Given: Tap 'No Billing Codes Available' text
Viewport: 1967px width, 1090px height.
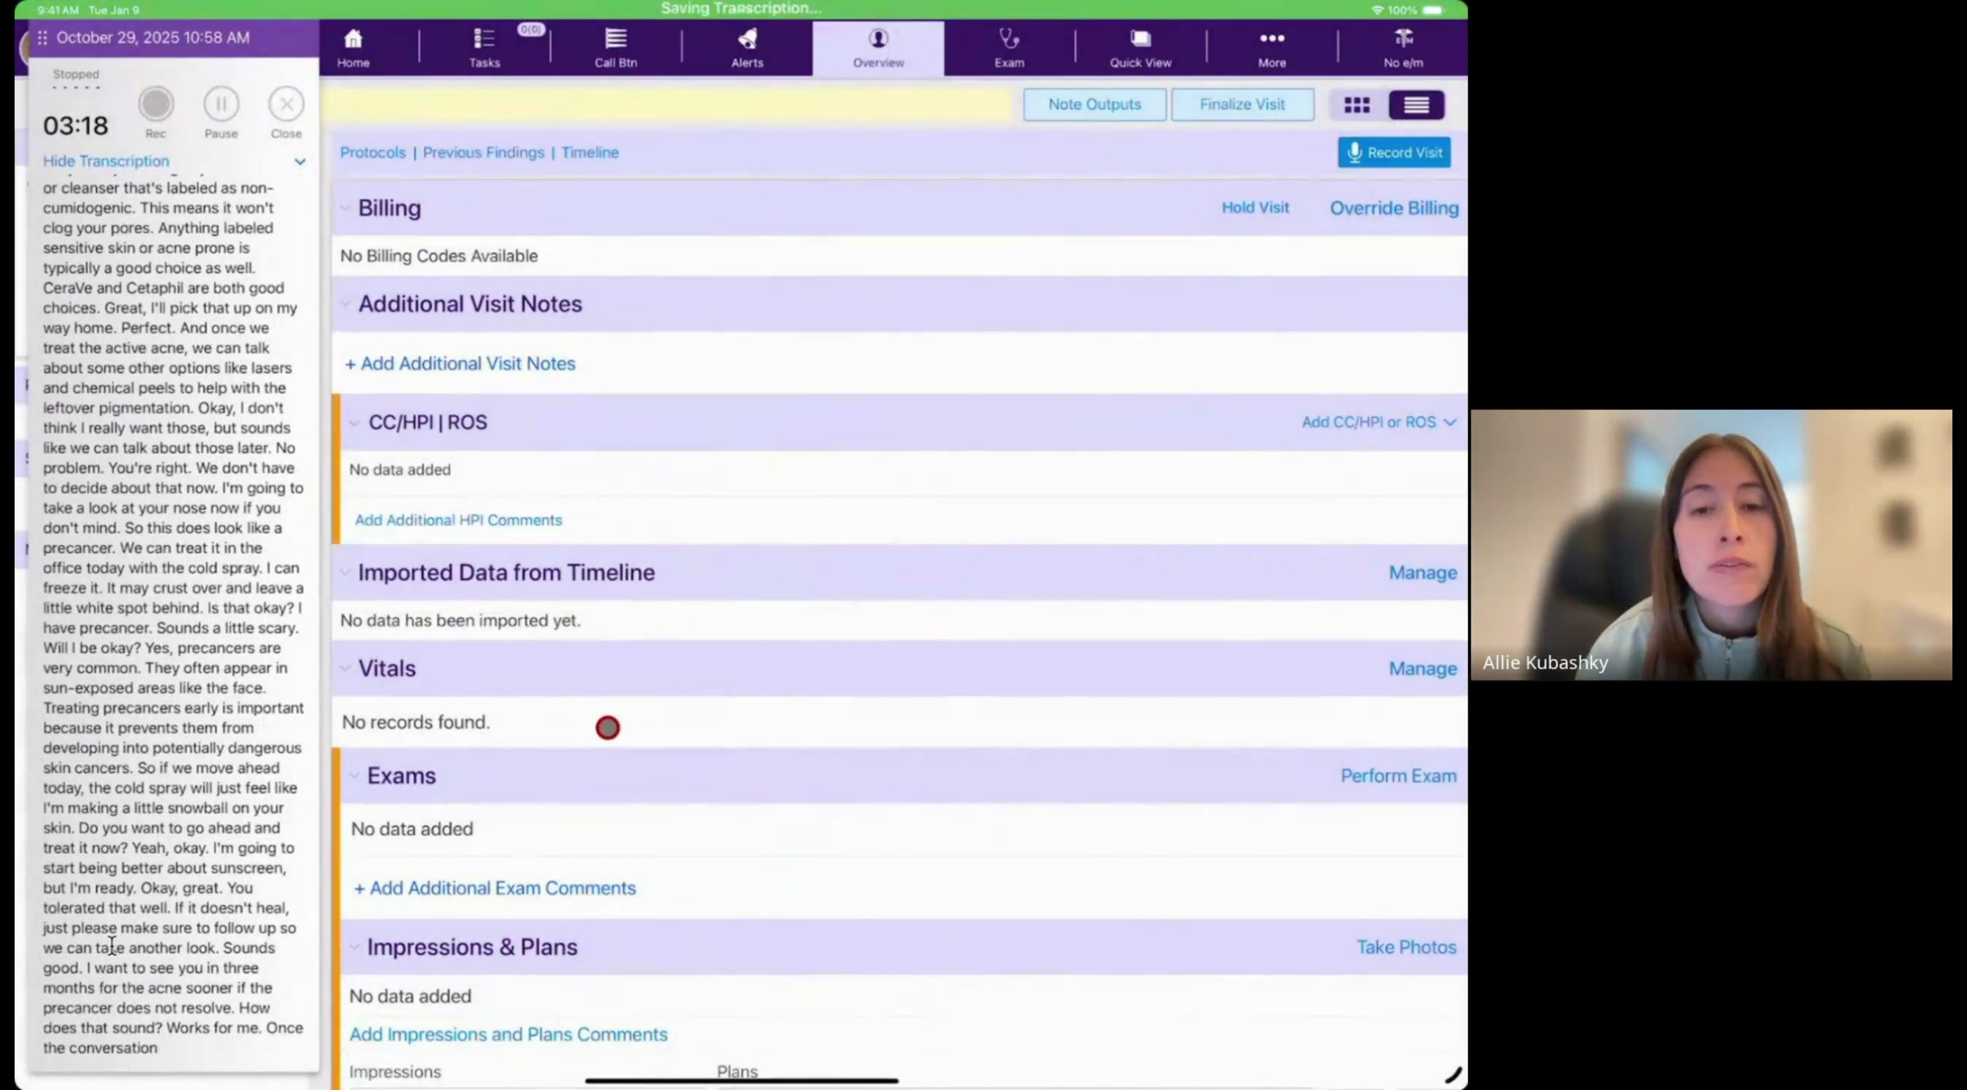Looking at the screenshot, I should tap(439, 256).
